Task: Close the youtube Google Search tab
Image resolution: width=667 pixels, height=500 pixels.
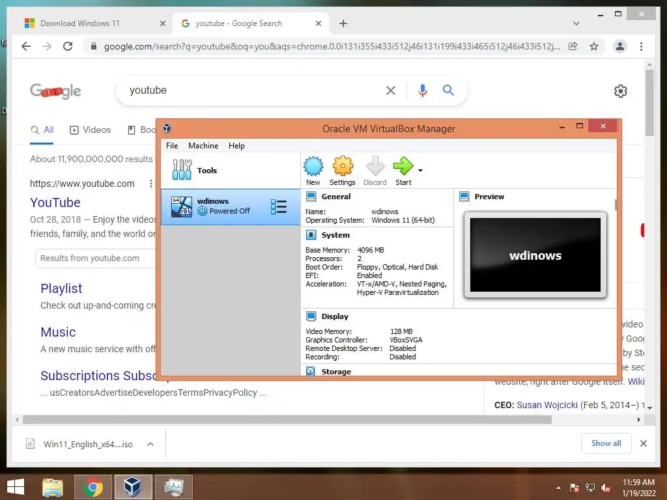Action: (x=318, y=23)
